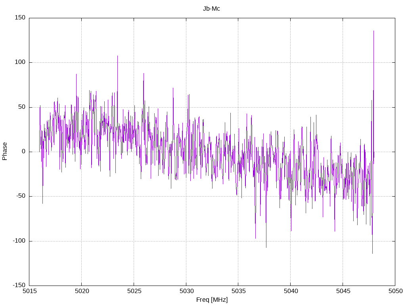Click the Phase y-axis label
This screenshot has height=305, width=406.
tap(5, 151)
